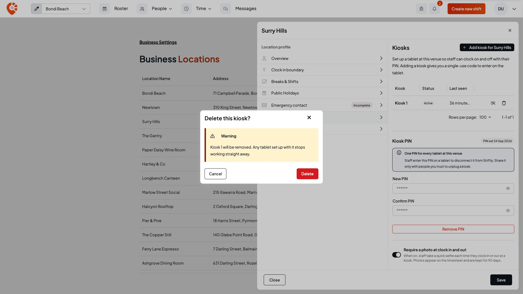Screen dimensions: 523x294
Task: Click the Confirm PIN input field
Action: 453,211
